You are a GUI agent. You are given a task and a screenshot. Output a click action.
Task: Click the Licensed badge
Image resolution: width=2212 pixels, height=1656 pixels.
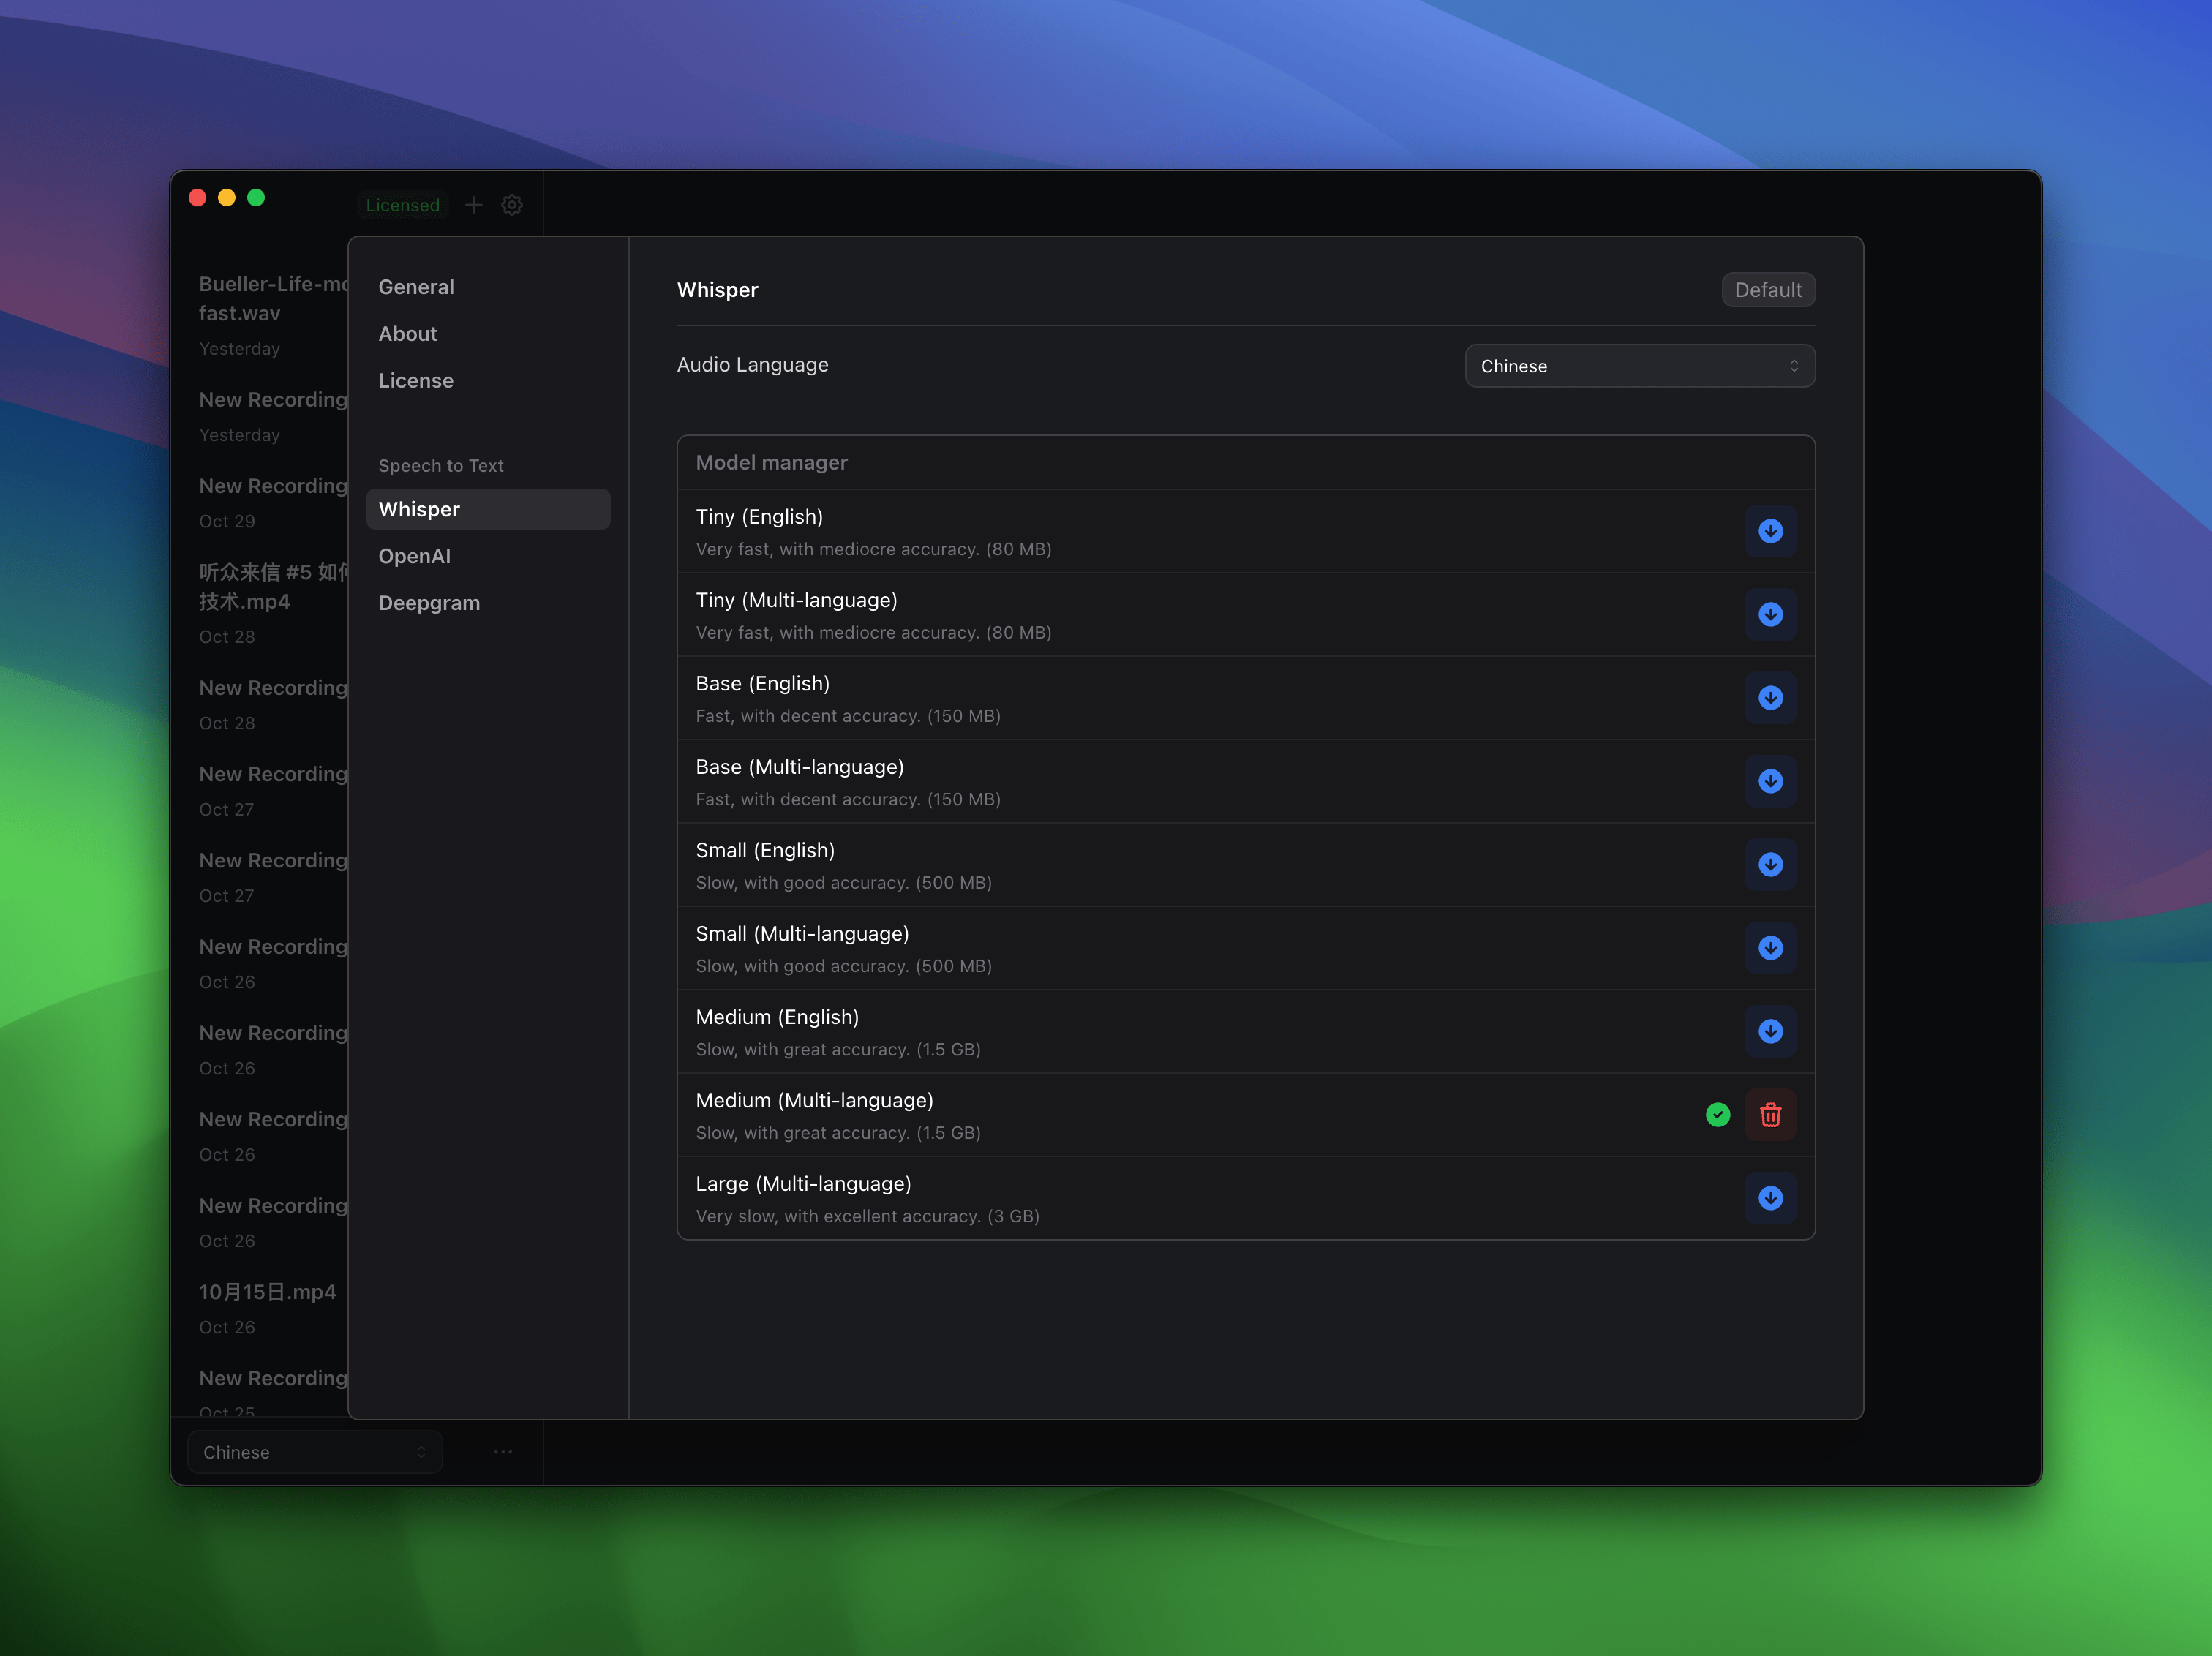click(x=402, y=205)
